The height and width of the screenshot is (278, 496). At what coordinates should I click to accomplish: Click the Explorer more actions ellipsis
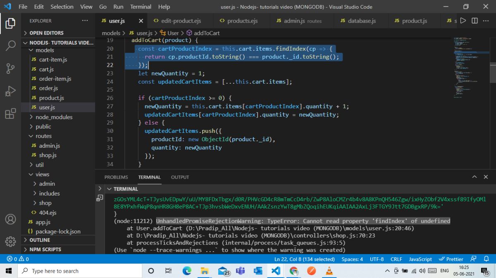coord(85,21)
